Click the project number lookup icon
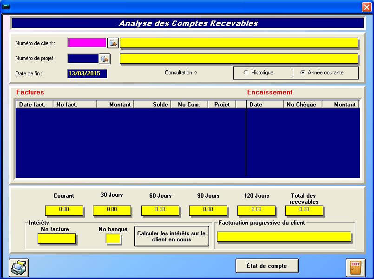This screenshot has height=279, width=374. point(105,59)
